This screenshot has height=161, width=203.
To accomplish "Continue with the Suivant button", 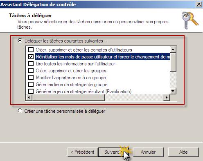I will [x=112, y=152].
